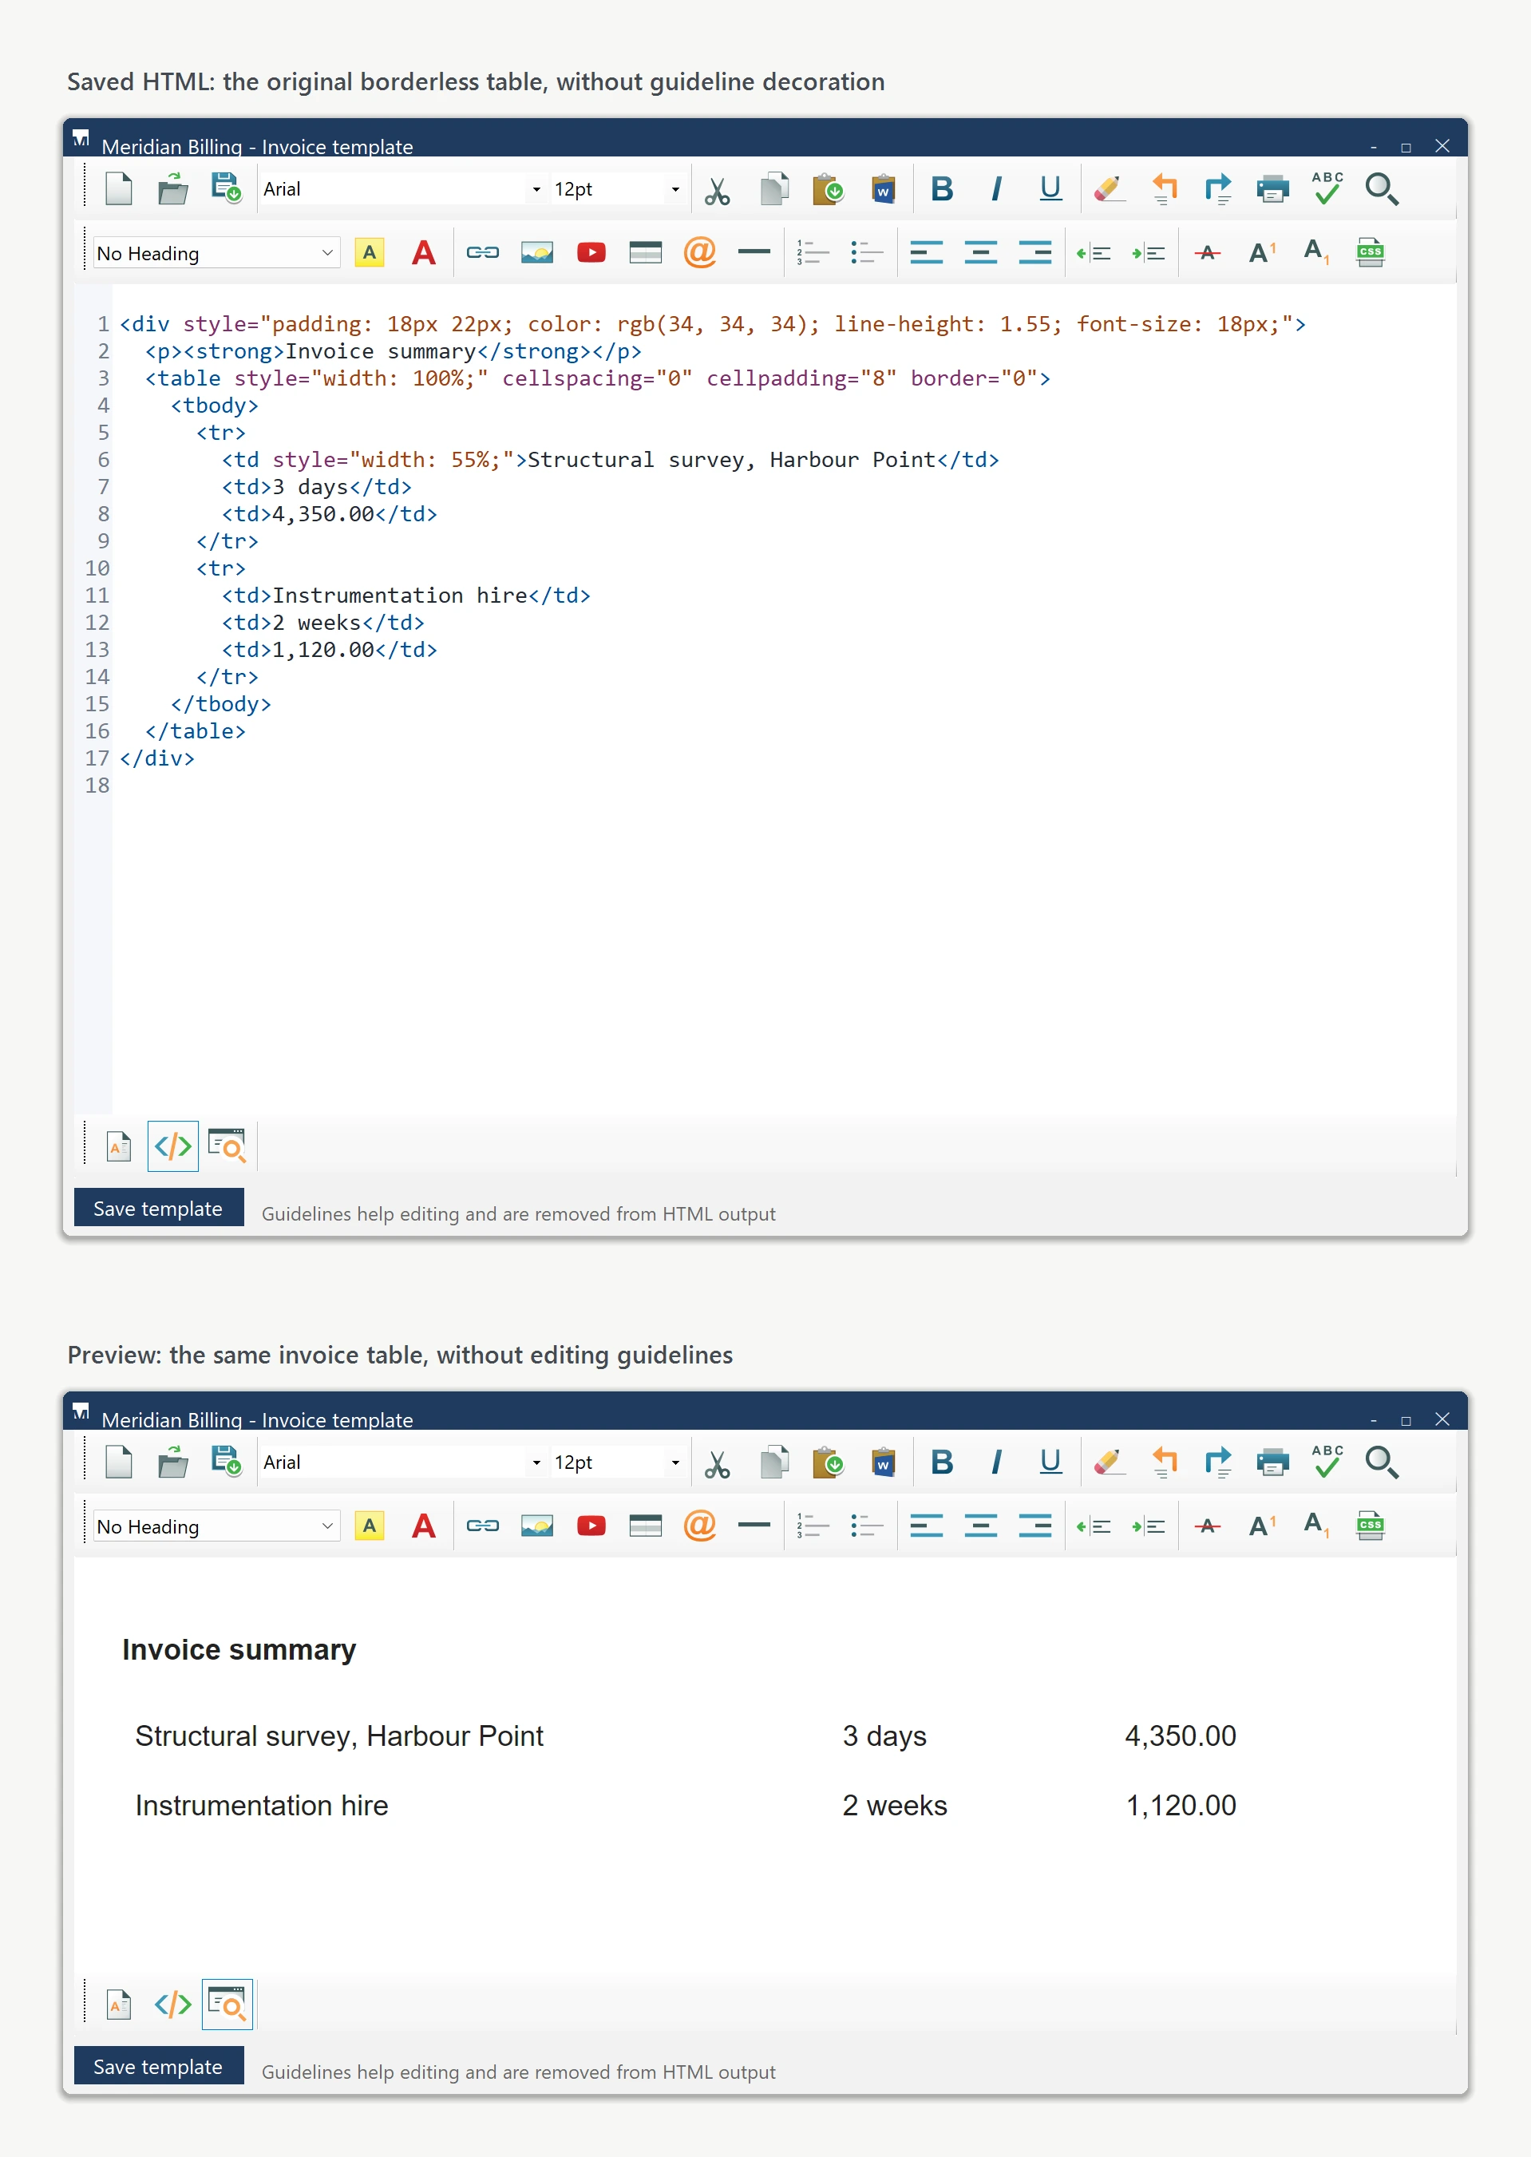Click the Invoice summary heading in preview

coord(239,1650)
